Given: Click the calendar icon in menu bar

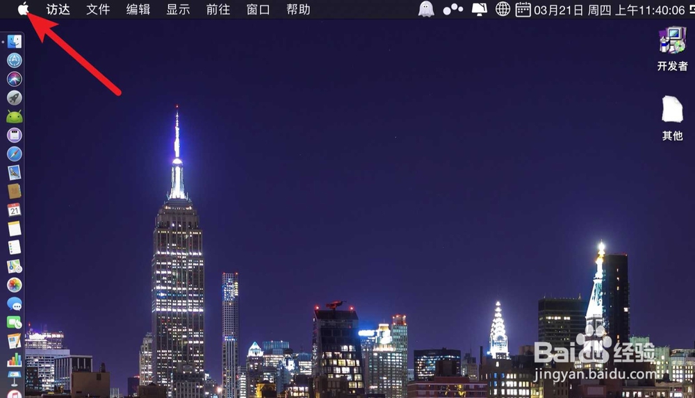Looking at the screenshot, I should [x=523, y=9].
